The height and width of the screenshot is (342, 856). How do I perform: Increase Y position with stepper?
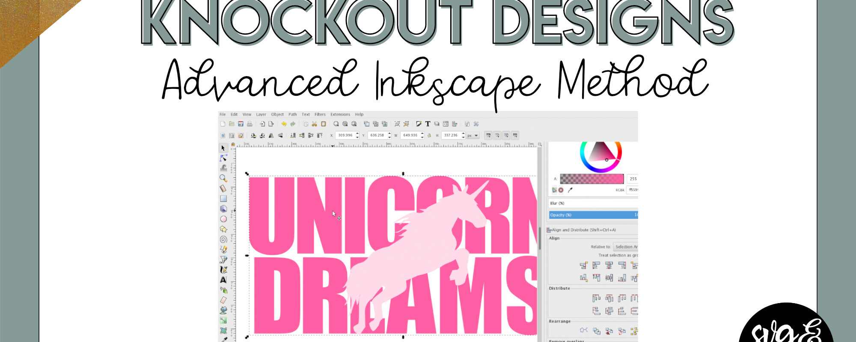[x=389, y=133]
